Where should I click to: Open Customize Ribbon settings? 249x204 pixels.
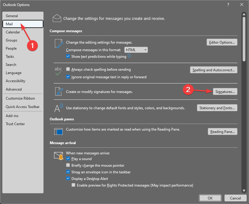coord(20,98)
